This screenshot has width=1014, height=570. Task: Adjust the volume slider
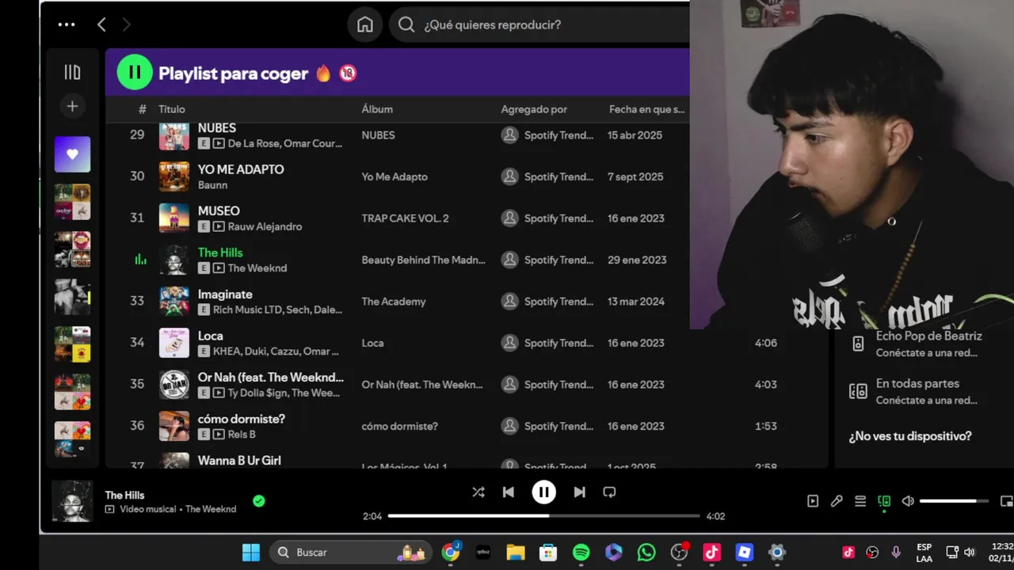tap(954, 501)
